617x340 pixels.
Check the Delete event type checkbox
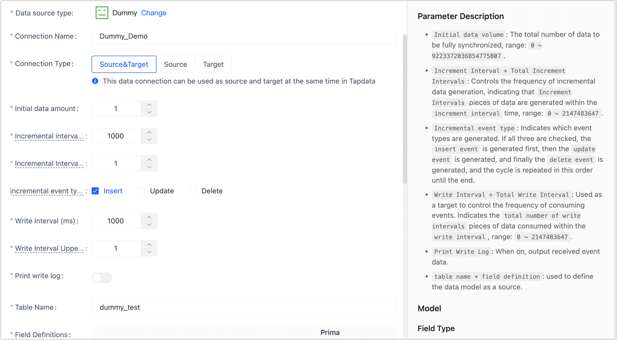[193, 191]
